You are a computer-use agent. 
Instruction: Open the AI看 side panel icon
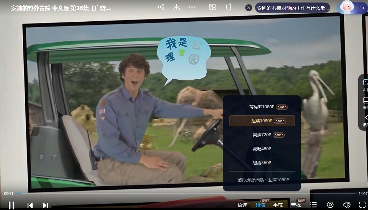click(x=366, y=85)
